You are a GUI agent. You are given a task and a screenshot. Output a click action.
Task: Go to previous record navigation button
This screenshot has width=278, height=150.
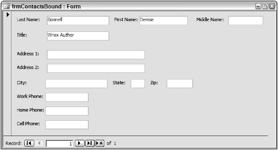(40, 143)
